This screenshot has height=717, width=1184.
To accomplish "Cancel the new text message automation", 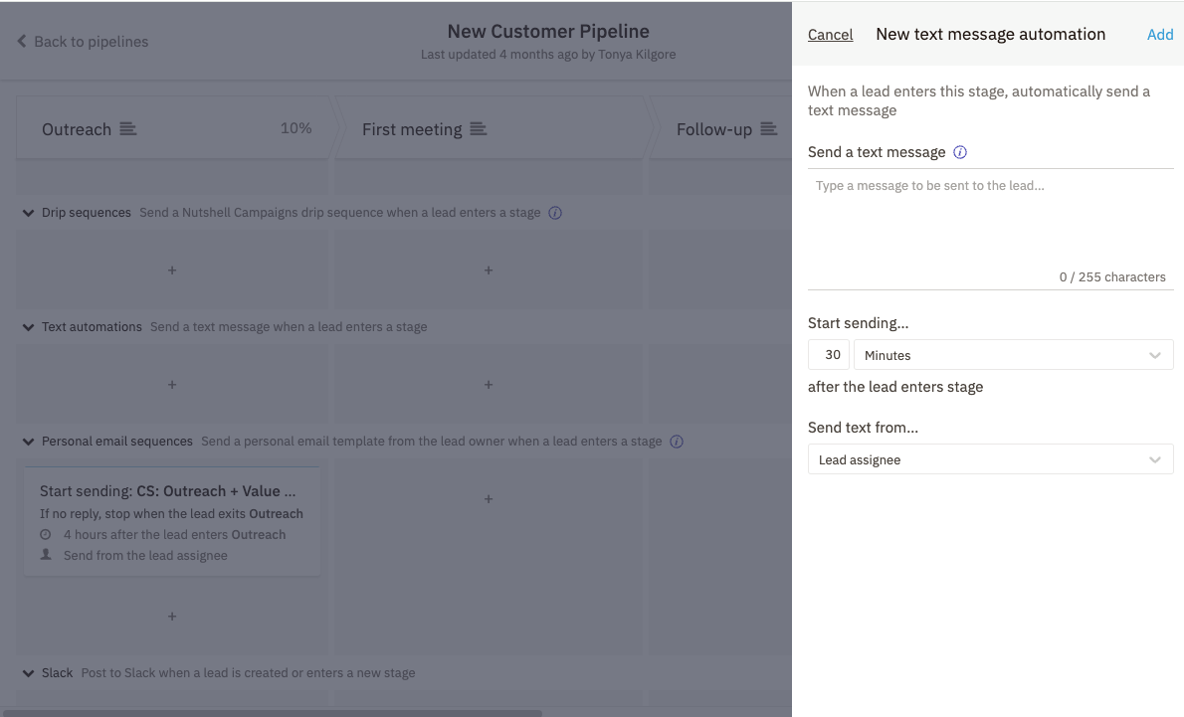I will pos(830,34).
